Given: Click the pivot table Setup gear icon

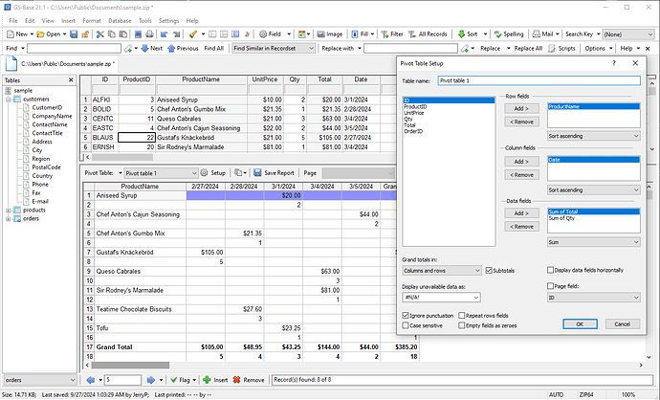Looking at the screenshot, I should click(204, 172).
